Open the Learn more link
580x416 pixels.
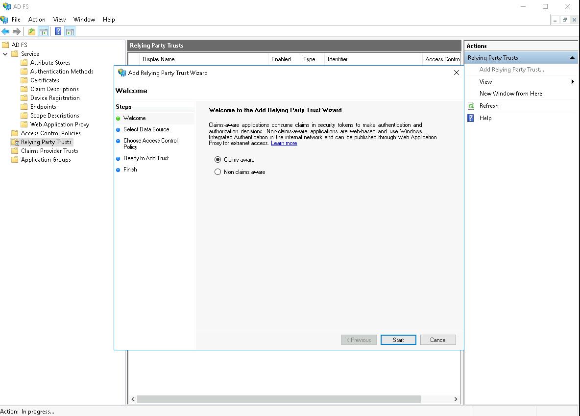pos(284,143)
